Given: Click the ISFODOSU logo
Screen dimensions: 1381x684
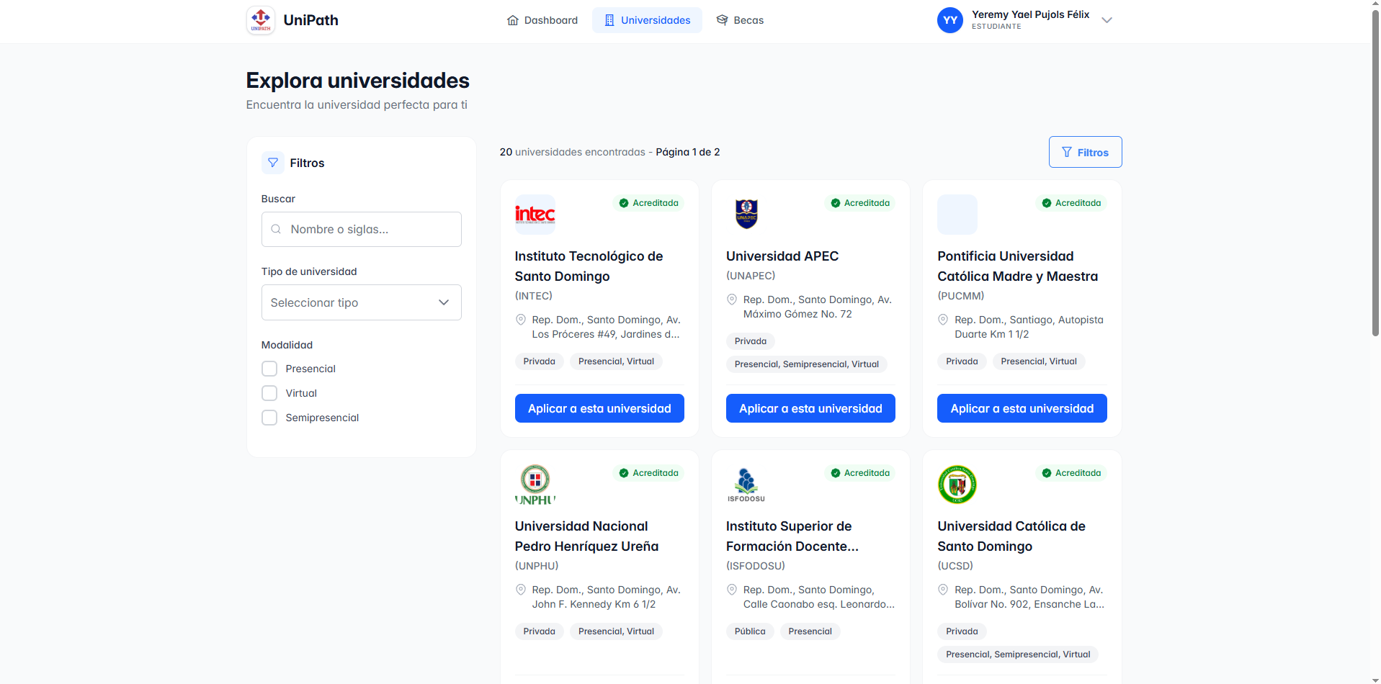Looking at the screenshot, I should click(746, 485).
